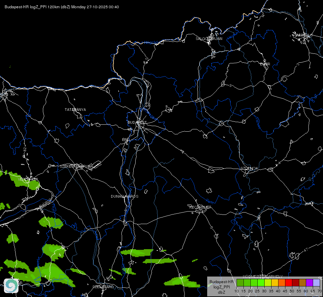Click the road number '82' label
The height and width of the screenshot is (297, 323).
point(25,150)
